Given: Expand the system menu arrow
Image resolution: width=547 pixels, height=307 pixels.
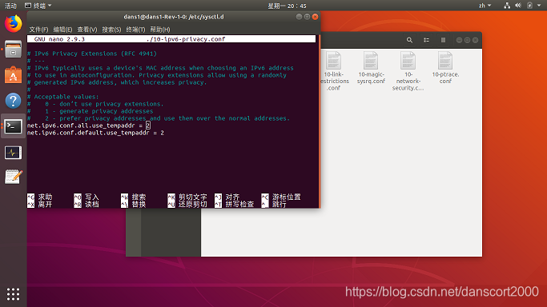Looking at the screenshot, I should tap(539, 6).
